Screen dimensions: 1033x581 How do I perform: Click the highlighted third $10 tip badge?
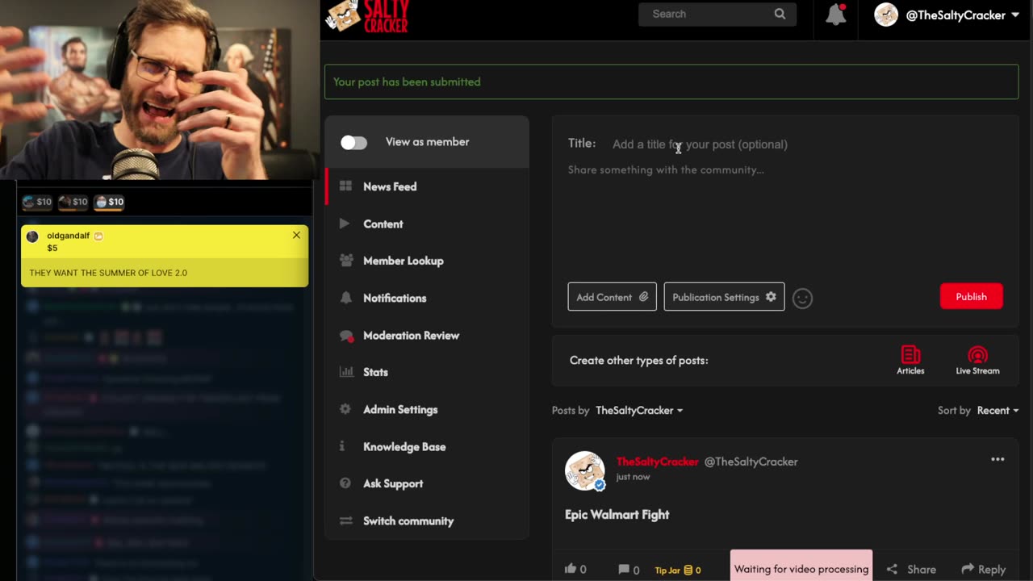click(109, 202)
